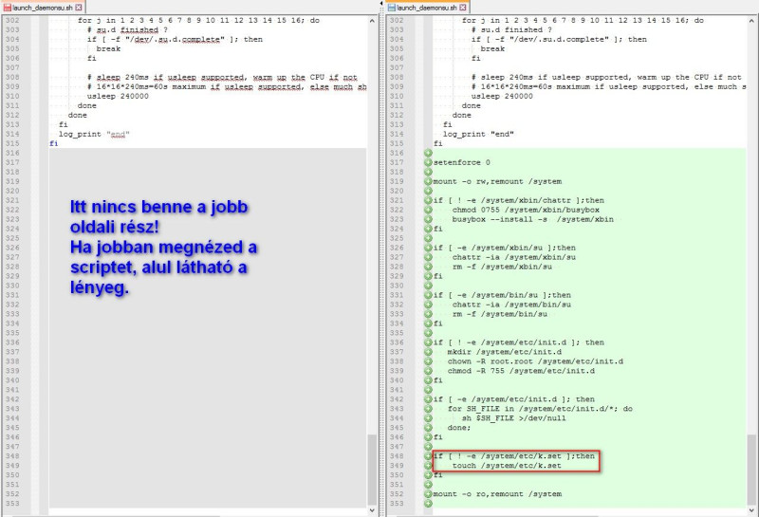Click the 'for j in 1 2 3' line in left pane
Image resolution: width=759 pixels, height=517 pixels.
[x=198, y=20]
